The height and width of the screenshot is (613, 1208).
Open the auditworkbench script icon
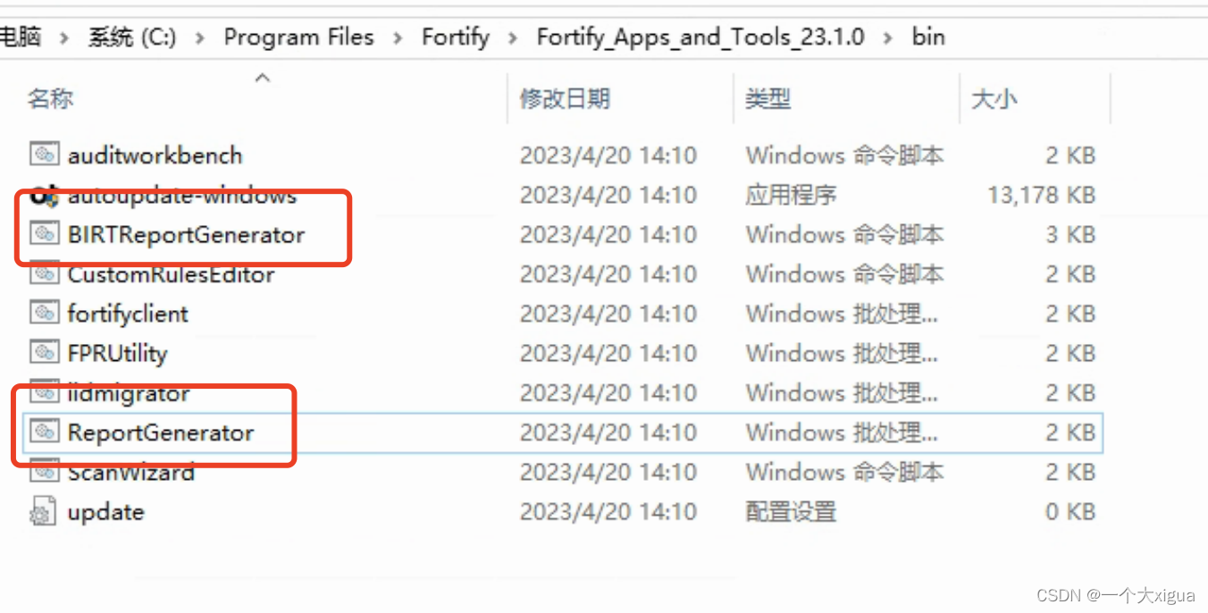tap(45, 155)
